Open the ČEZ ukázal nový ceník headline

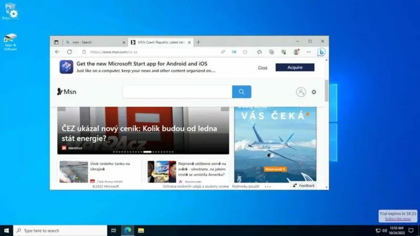coord(139,133)
